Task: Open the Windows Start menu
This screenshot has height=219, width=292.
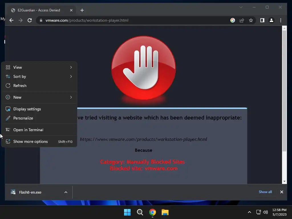Action: (127, 212)
